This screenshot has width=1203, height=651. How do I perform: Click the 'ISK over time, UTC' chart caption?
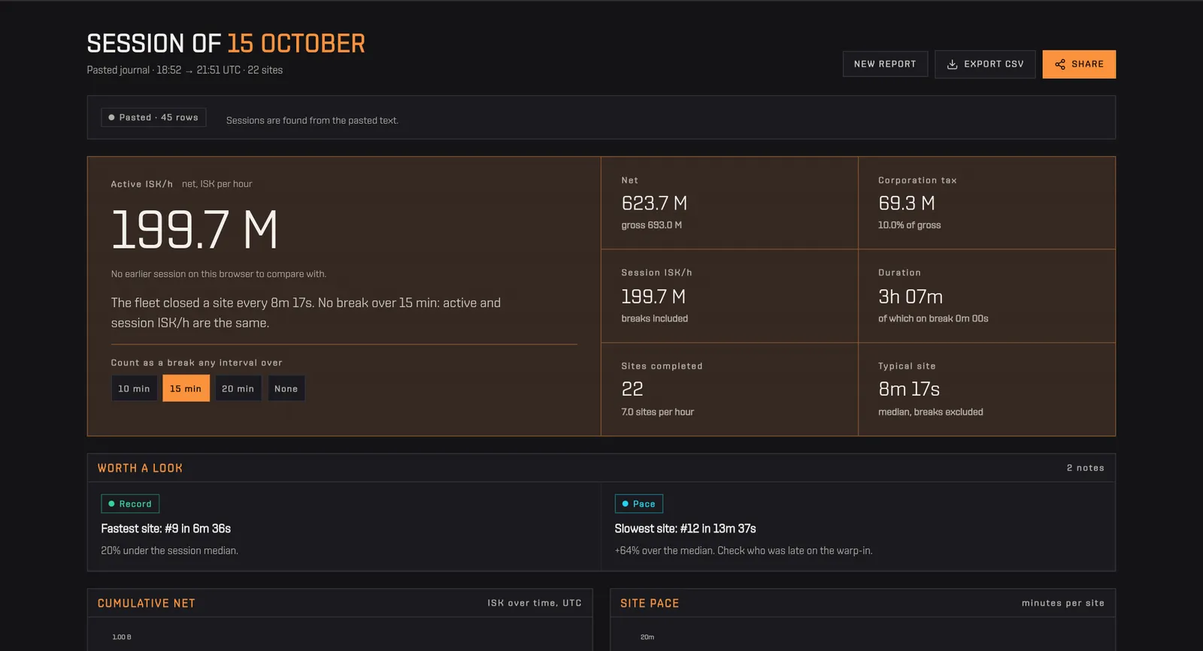tap(535, 603)
